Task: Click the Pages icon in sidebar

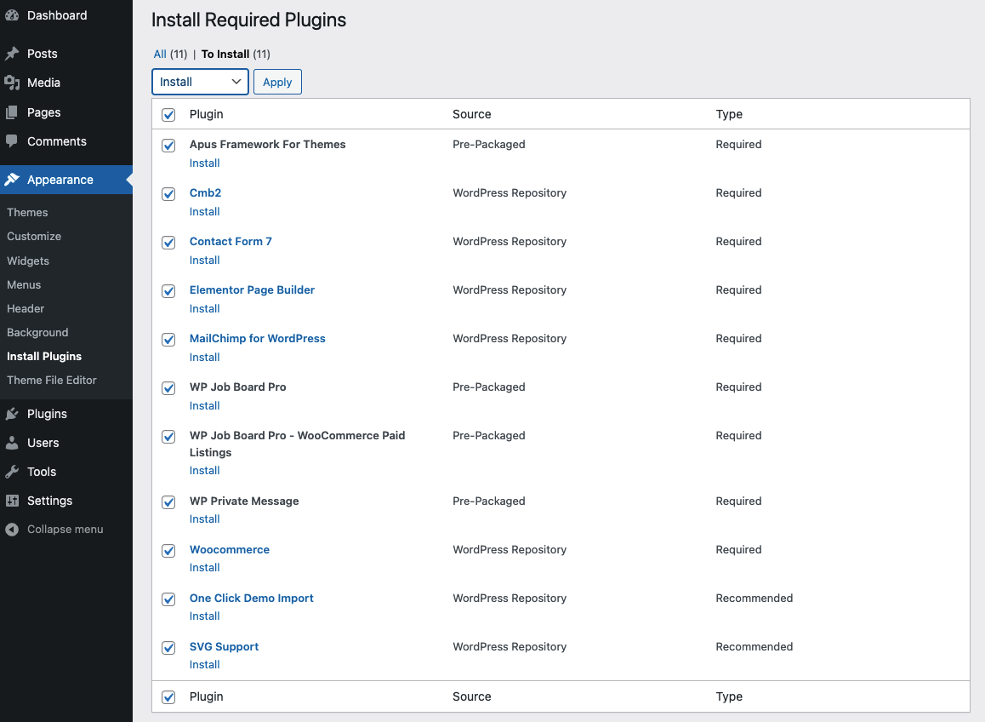Action: tap(12, 112)
